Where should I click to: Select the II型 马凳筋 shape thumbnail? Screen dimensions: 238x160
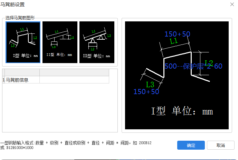click(60, 42)
